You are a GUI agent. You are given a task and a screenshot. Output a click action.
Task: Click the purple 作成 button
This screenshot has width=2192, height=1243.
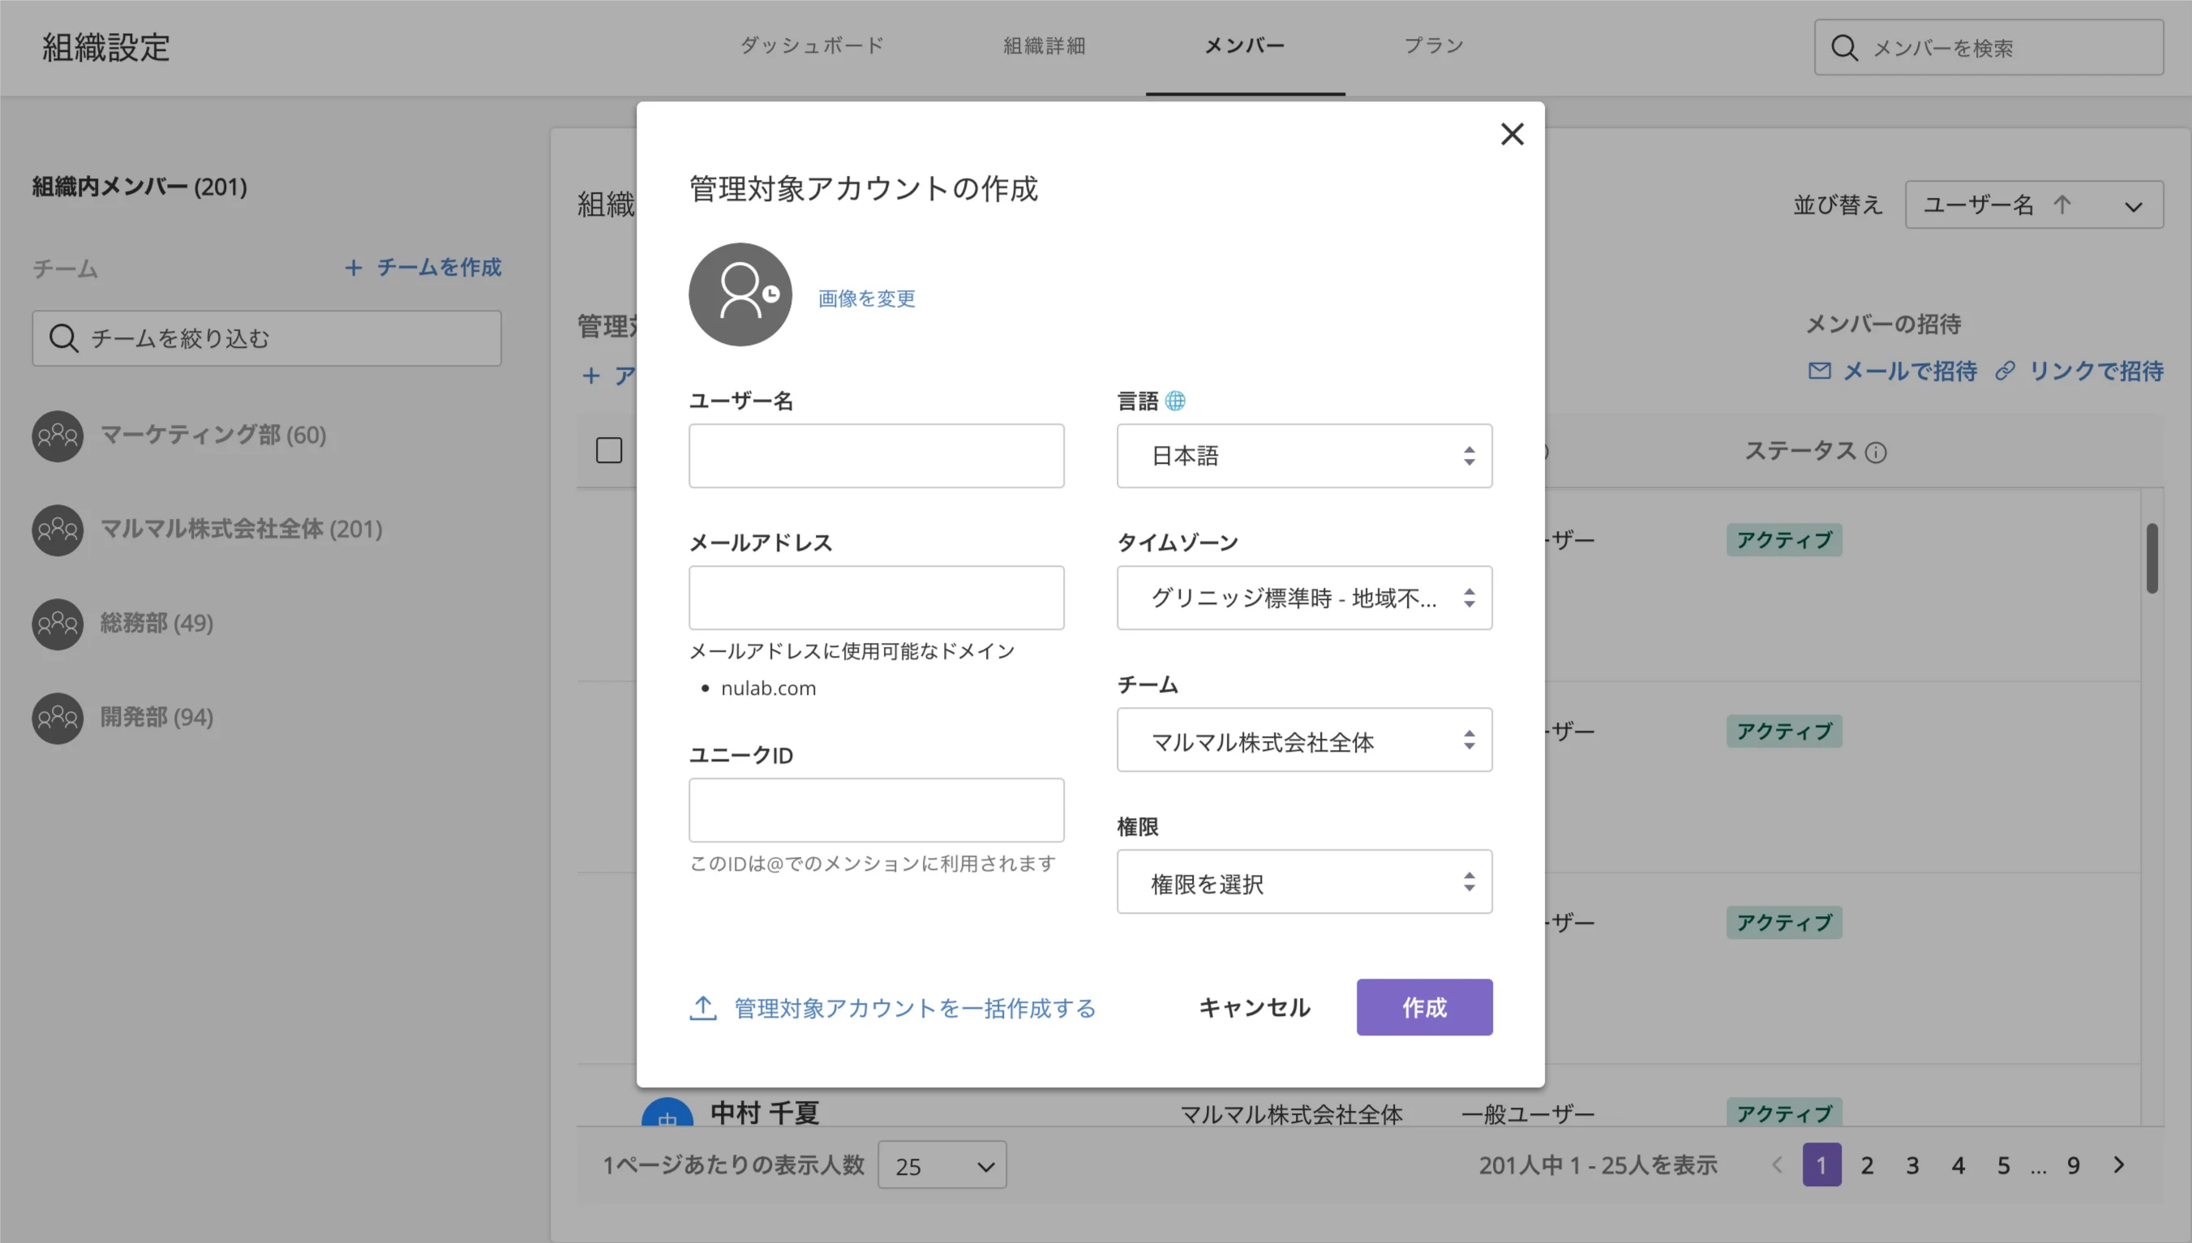point(1425,1007)
